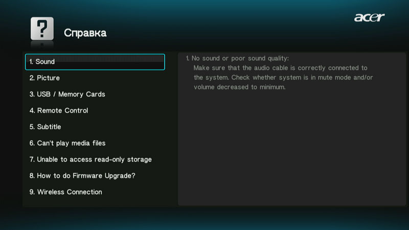Open How to do Firmware Upgrade
This screenshot has width=409, height=230.
click(82, 176)
